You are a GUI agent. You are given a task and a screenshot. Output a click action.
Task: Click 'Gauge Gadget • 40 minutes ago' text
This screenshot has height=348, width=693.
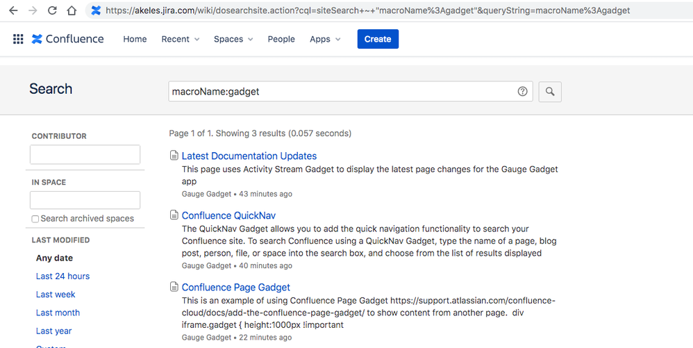click(x=237, y=265)
